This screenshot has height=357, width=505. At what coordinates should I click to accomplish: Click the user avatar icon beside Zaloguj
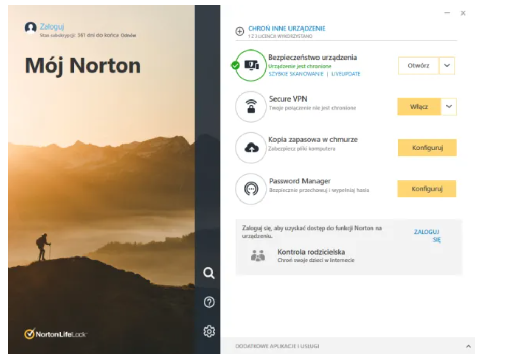(31, 27)
